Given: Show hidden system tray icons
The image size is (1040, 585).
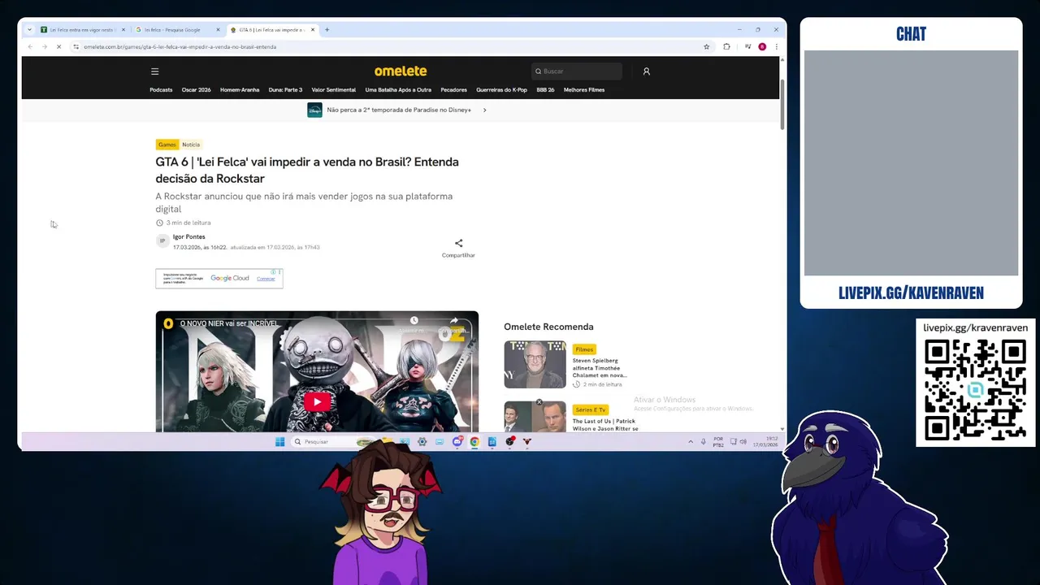Looking at the screenshot, I should pos(691,442).
